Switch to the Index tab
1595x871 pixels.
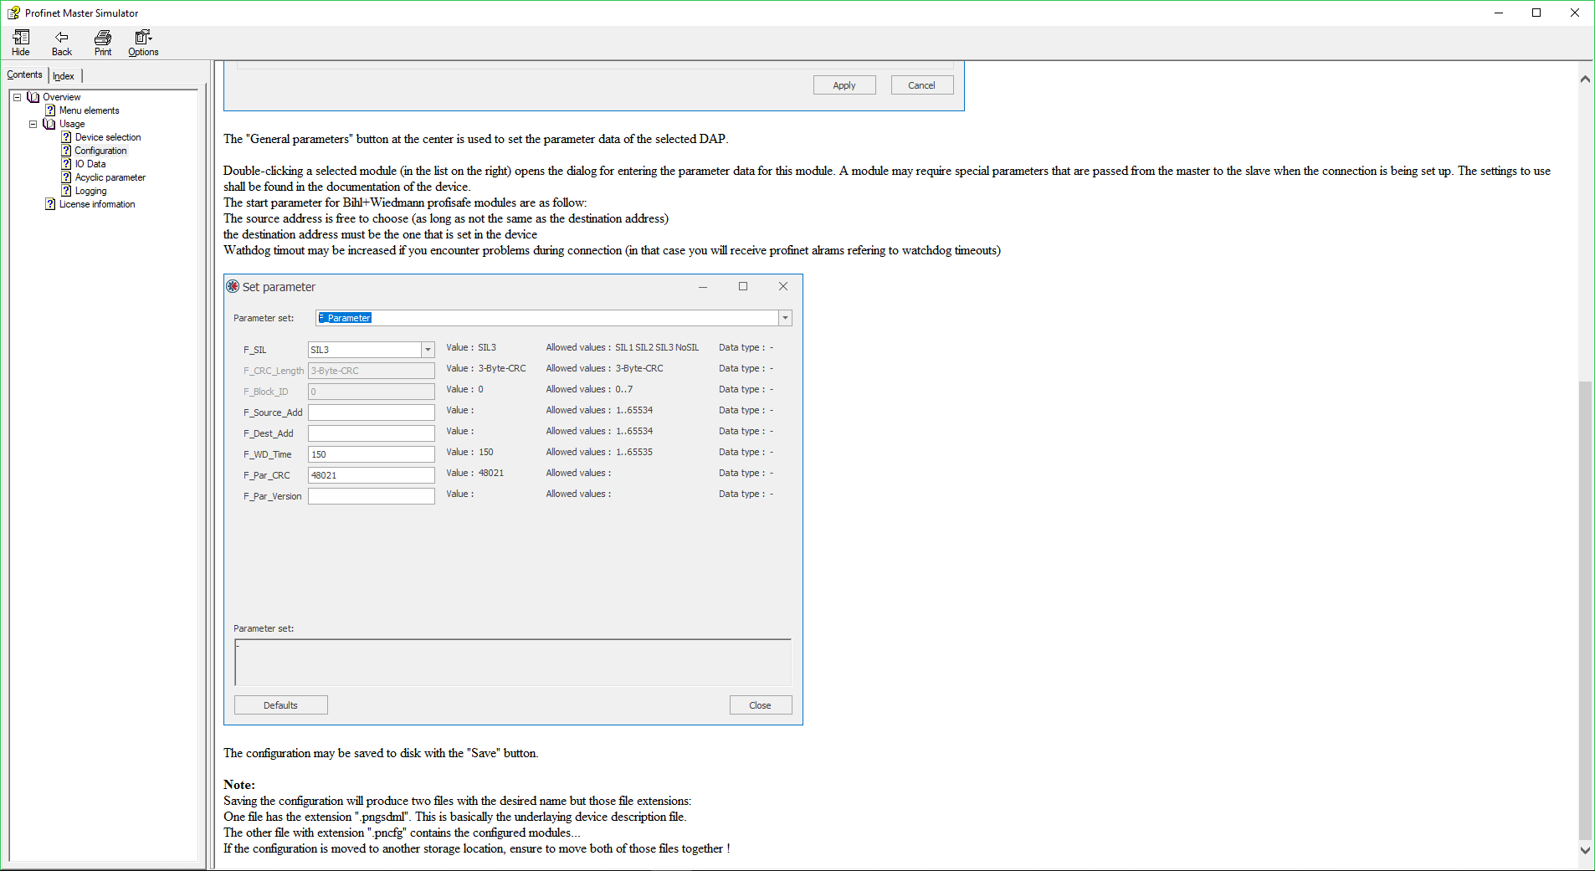(x=64, y=75)
